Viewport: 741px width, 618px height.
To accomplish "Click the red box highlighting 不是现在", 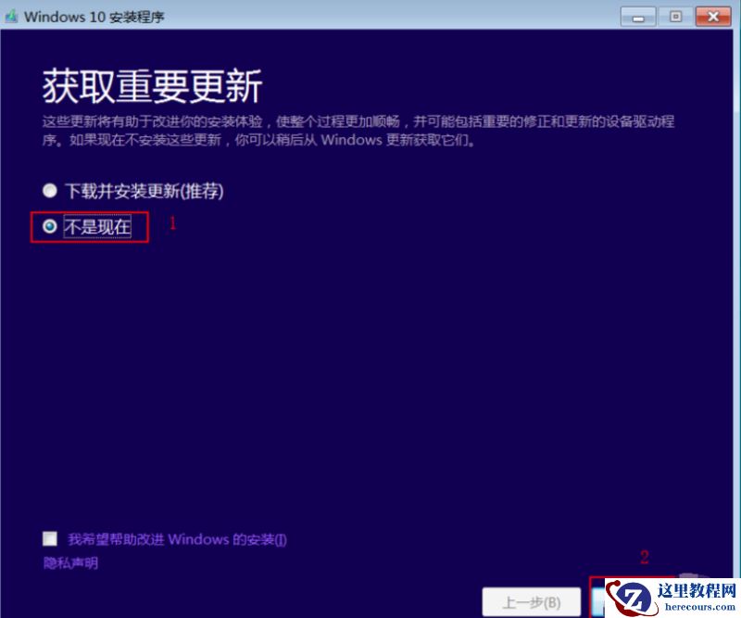I will coord(89,225).
